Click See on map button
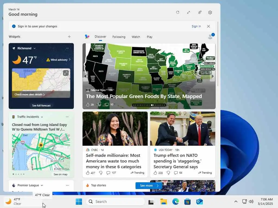 [x=61, y=174]
